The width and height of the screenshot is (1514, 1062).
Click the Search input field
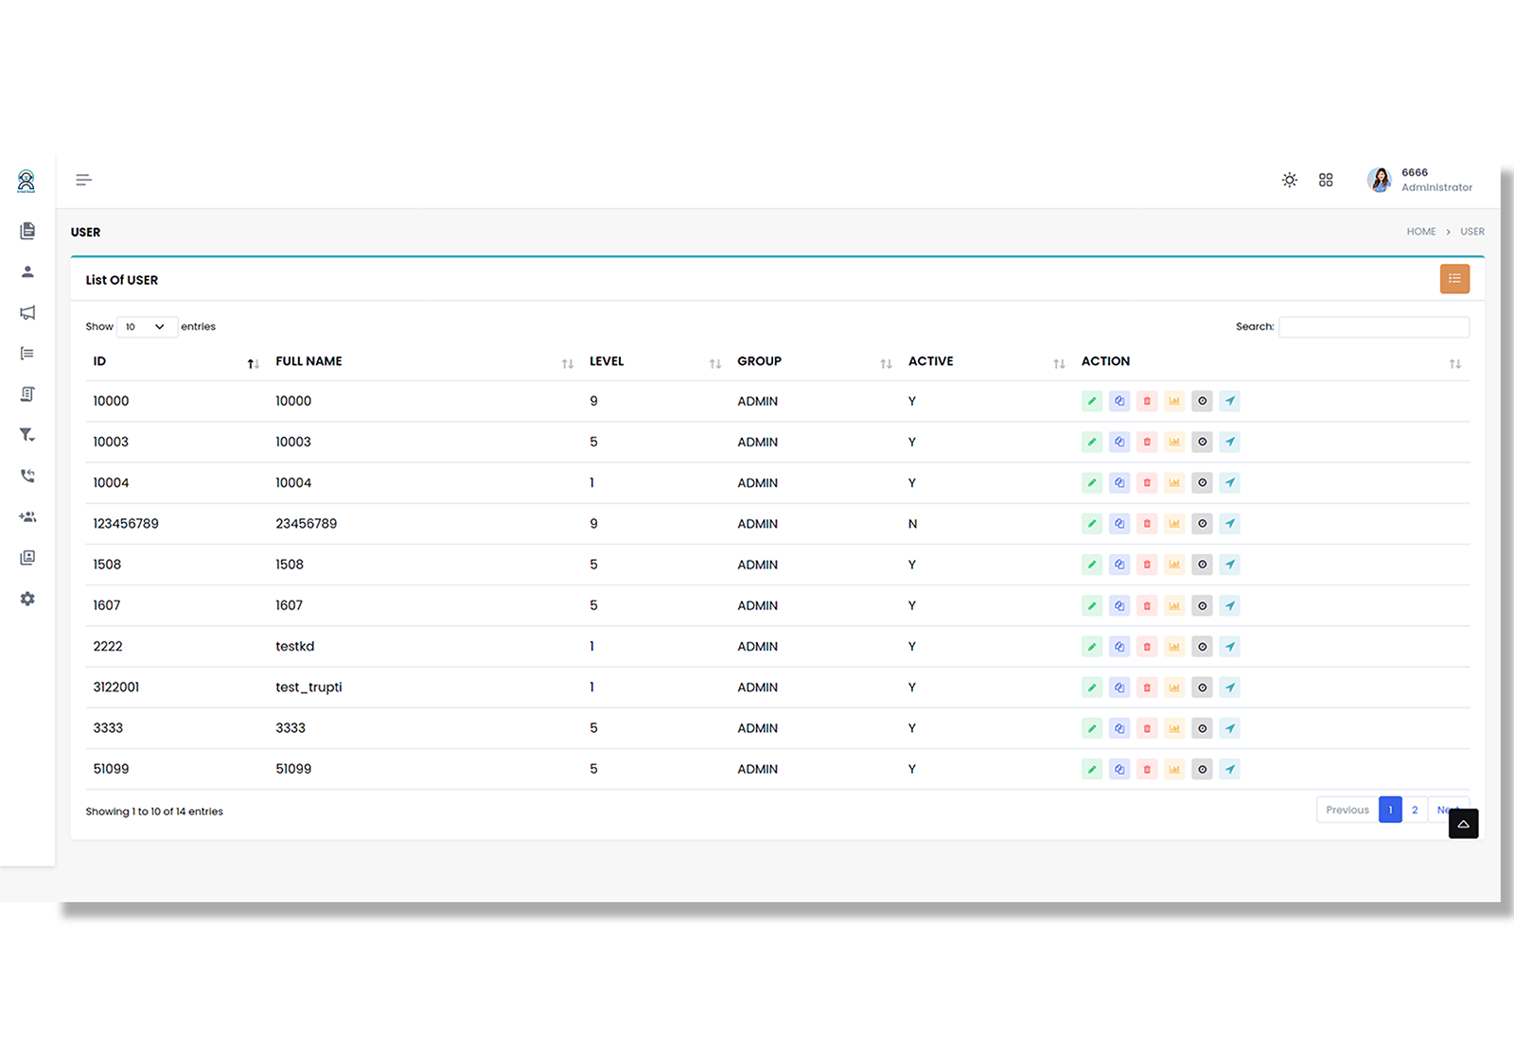(x=1373, y=327)
